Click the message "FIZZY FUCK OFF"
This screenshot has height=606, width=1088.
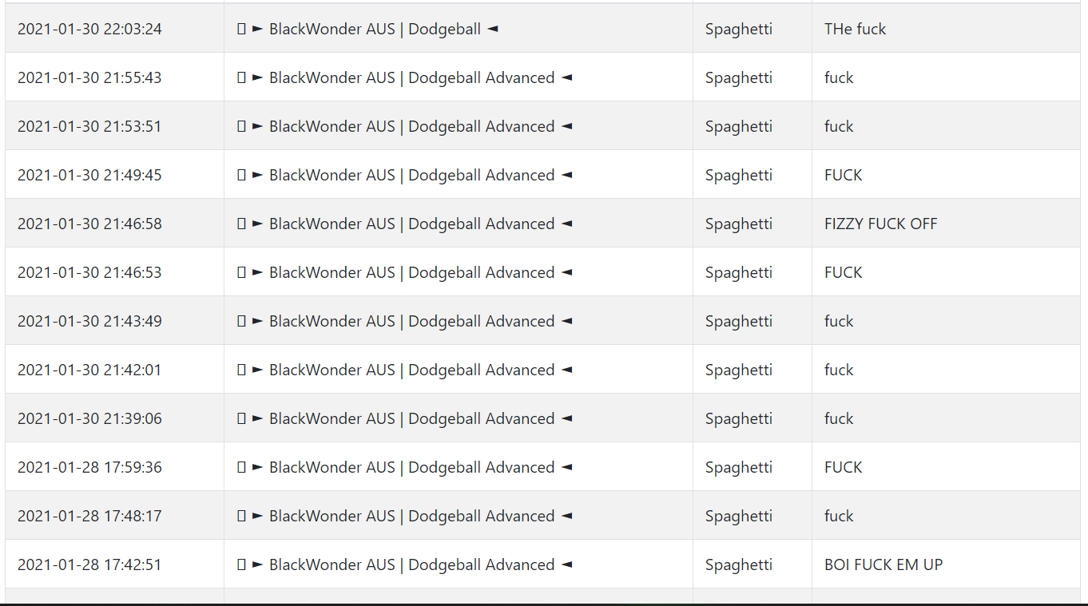tap(881, 224)
